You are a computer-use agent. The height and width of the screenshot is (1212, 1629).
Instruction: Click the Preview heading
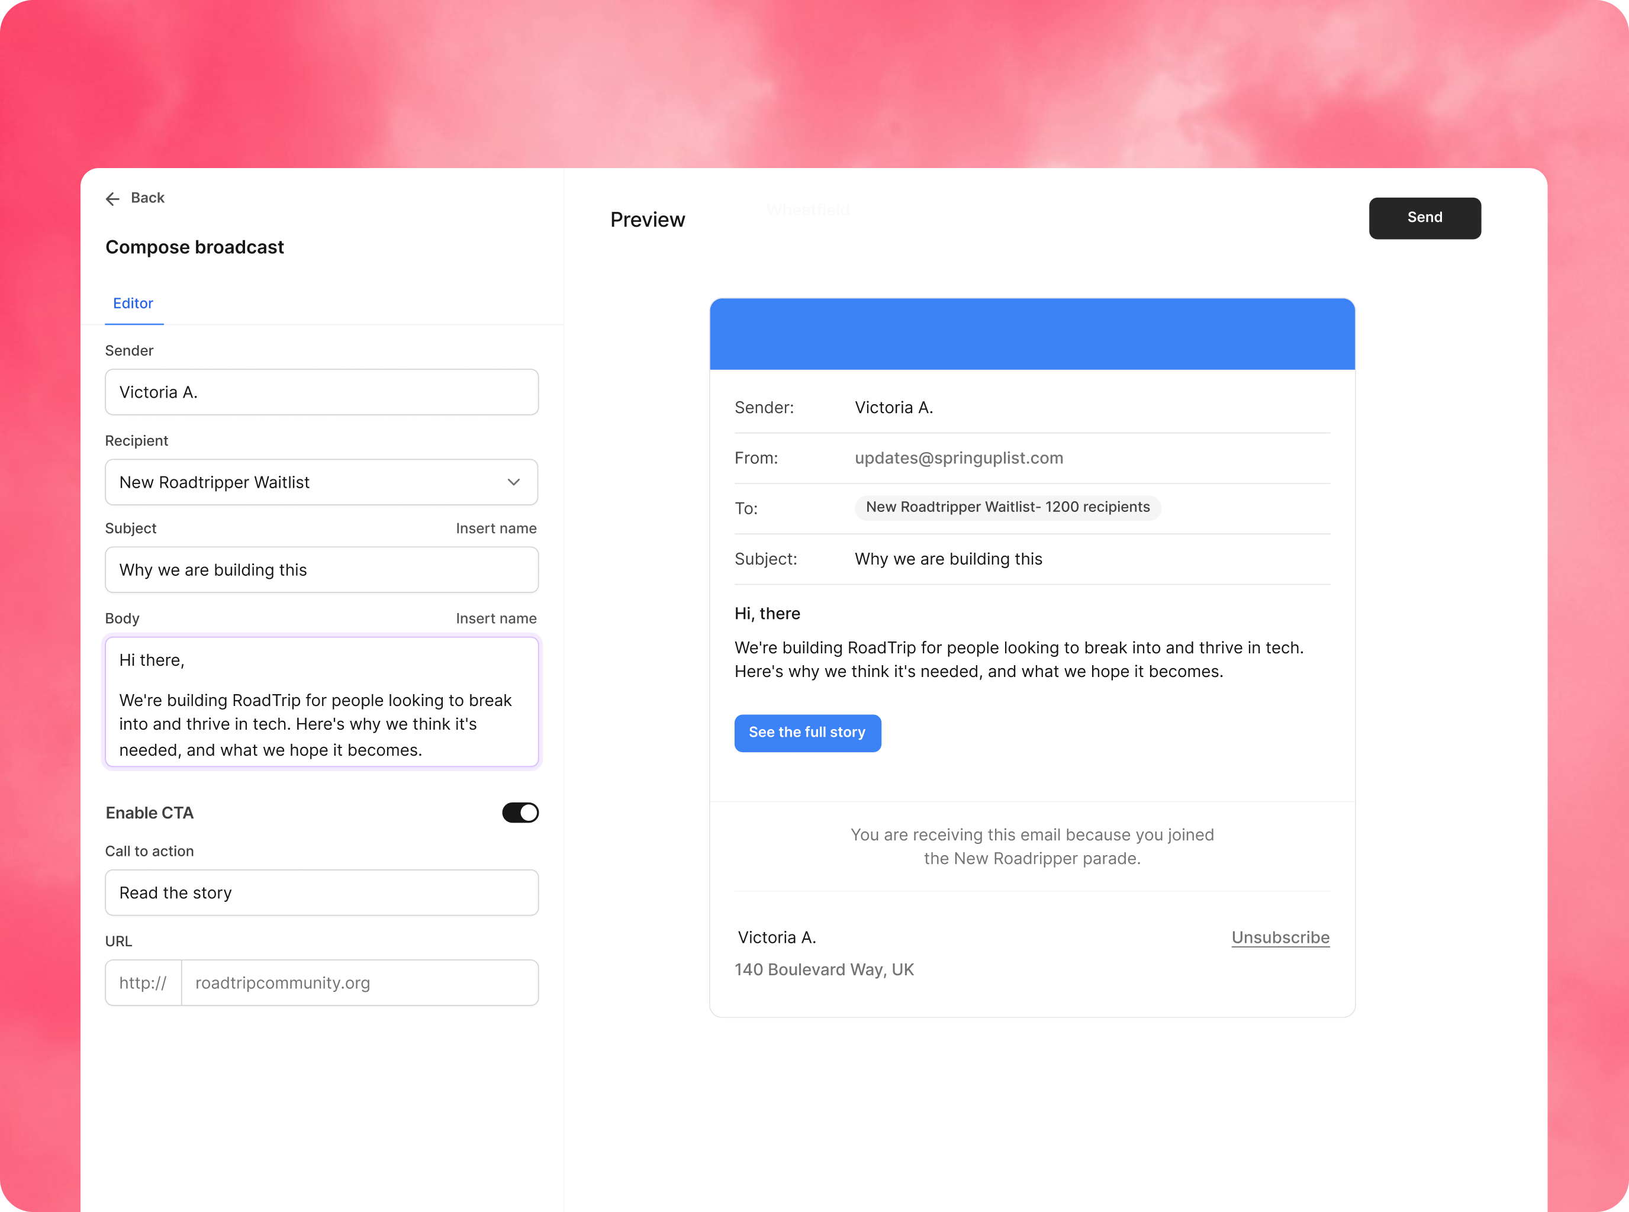pyautogui.click(x=647, y=220)
